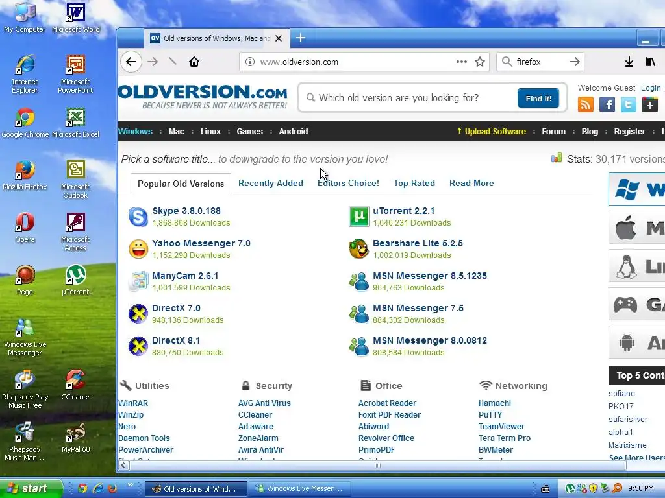
Task: Click the Upload Software link
Action: coord(491,131)
